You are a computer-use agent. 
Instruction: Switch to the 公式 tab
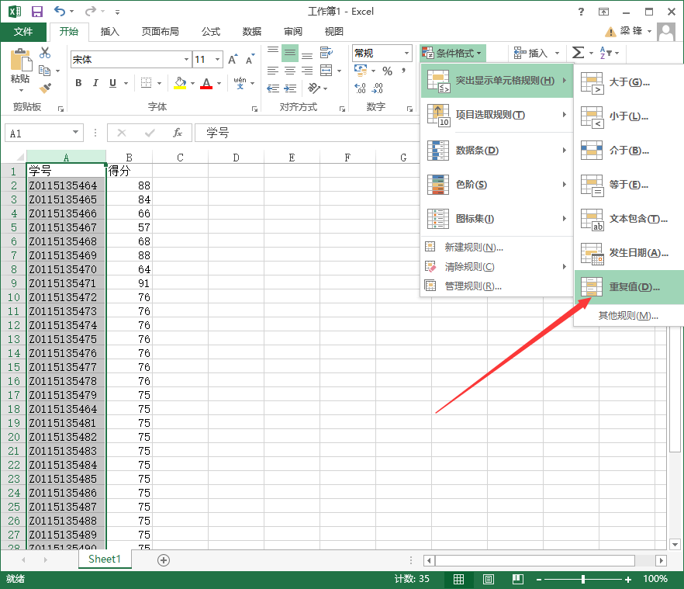click(x=211, y=32)
